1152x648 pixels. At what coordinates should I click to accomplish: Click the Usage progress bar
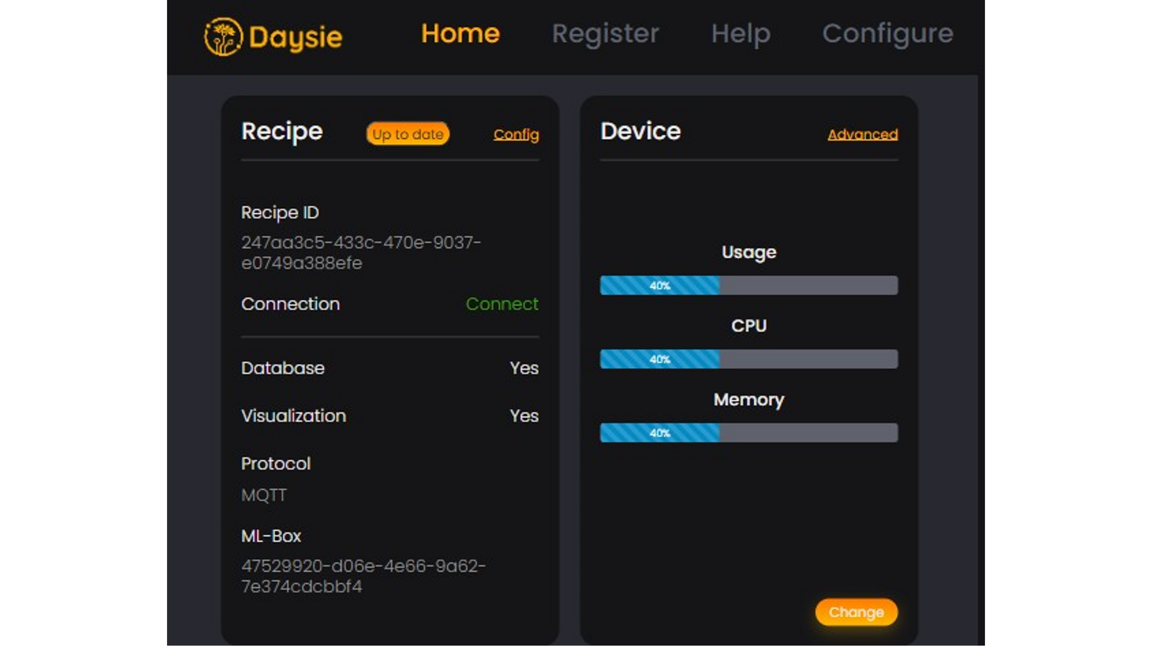(x=749, y=285)
